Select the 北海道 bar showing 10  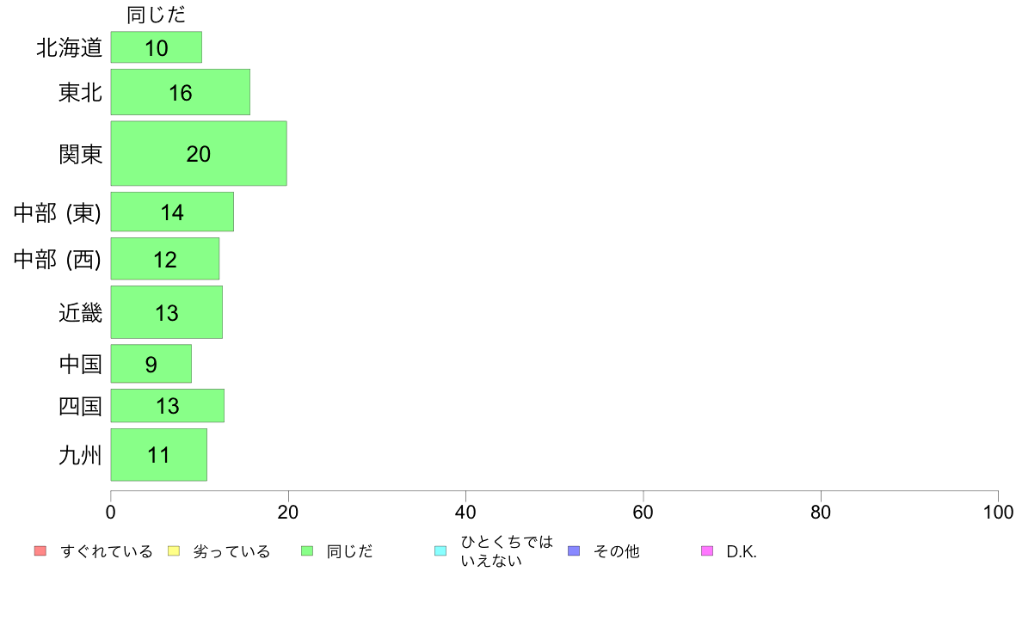click(157, 47)
